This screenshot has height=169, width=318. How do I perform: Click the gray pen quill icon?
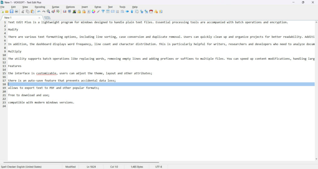coord(98,11)
